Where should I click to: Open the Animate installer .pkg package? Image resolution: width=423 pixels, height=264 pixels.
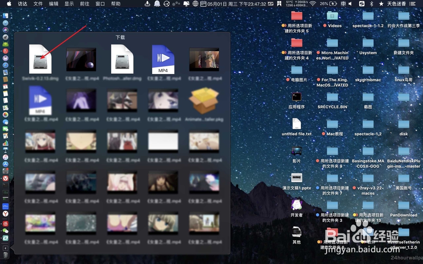pyautogui.click(x=204, y=101)
